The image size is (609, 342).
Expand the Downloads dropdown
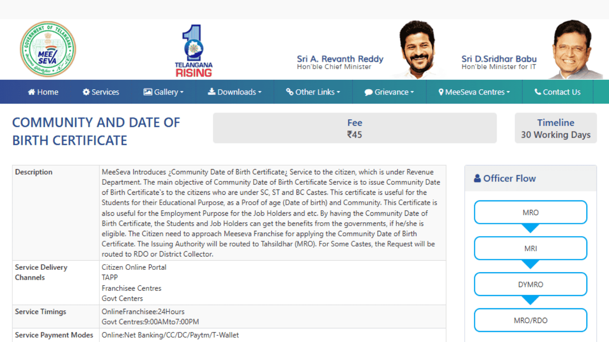pyautogui.click(x=235, y=92)
